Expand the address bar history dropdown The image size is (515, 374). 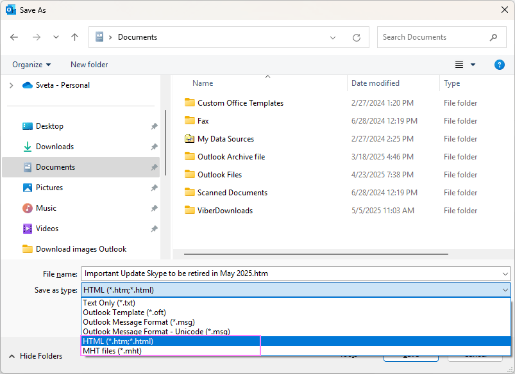pos(333,37)
